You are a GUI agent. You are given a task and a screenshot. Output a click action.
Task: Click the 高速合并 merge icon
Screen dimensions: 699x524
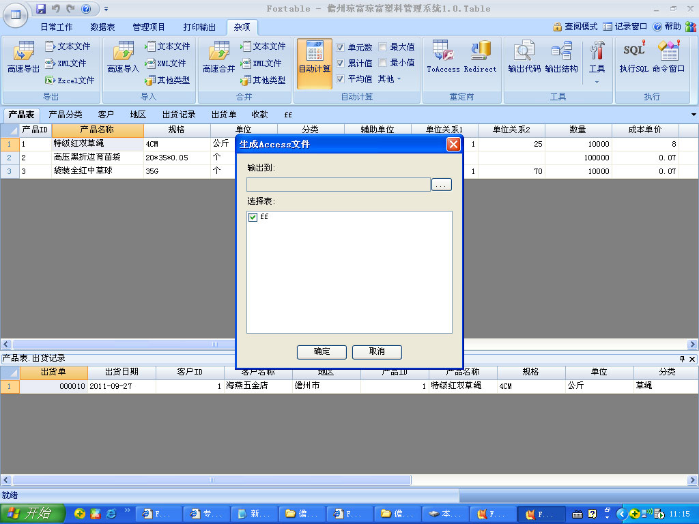[x=218, y=57]
